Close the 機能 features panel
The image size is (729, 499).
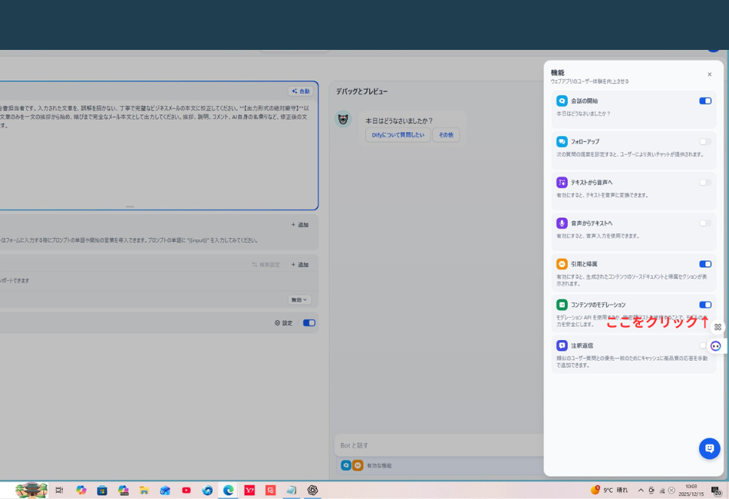(709, 74)
